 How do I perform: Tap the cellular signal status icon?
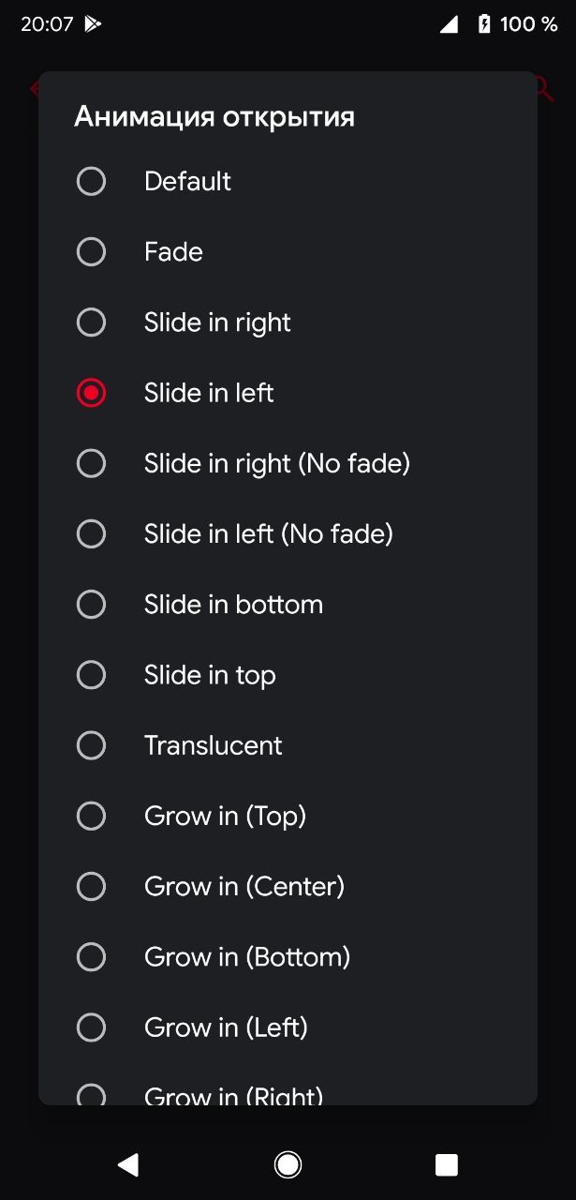pos(450,24)
